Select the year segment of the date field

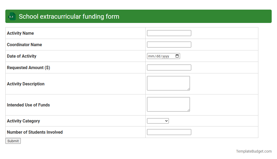tap(165, 56)
